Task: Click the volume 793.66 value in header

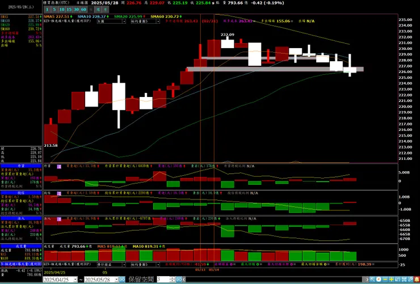Action: click(x=236, y=3)
